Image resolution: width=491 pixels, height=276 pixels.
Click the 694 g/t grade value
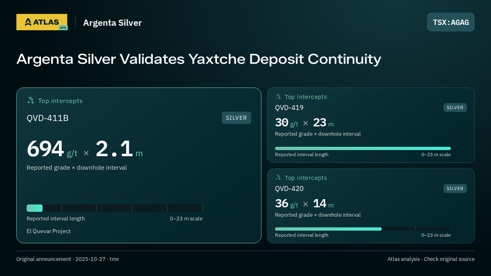point(52,149)
